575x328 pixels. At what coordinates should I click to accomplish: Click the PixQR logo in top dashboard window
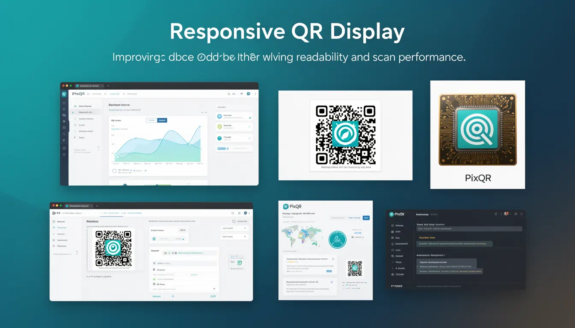[x=79, y=94]
